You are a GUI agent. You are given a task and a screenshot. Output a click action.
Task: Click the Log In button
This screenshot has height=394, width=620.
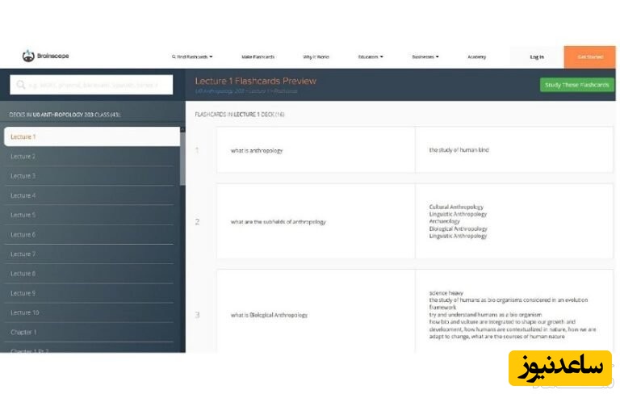pos(537,57)
